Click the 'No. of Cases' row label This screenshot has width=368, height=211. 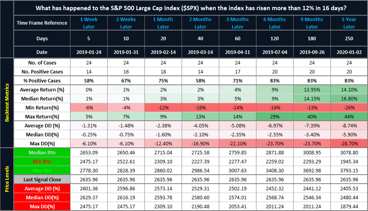click(42, 63)
